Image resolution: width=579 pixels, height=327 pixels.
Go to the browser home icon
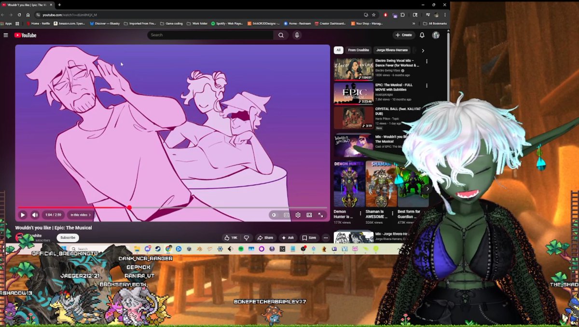coord(28,15)
